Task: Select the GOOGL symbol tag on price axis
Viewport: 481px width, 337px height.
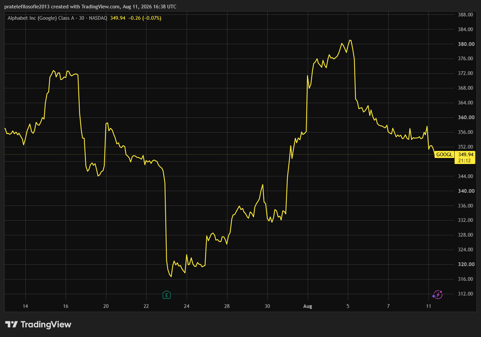Action: pyautogui.click(x=444, y=155)
